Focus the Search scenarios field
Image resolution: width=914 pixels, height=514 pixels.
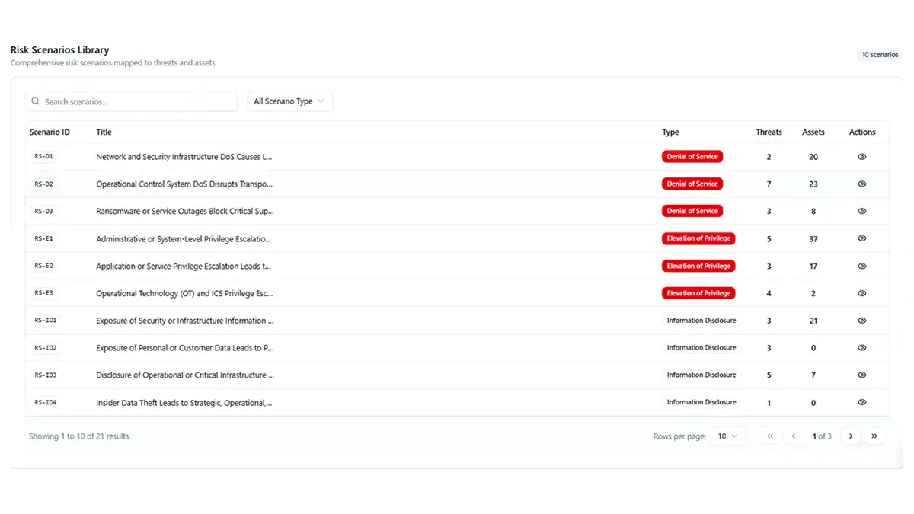(131, 101)
